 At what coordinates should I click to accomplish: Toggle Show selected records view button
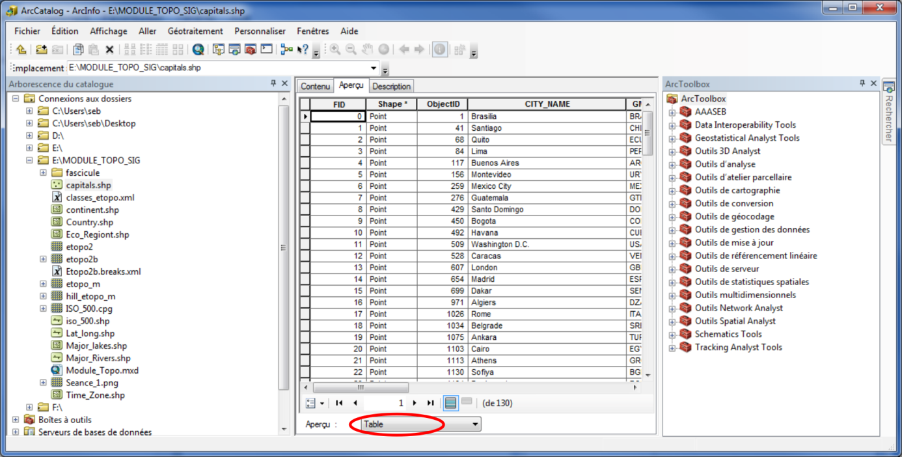tap(467, 402)
